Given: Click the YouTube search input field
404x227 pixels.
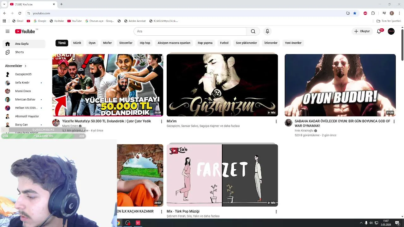Looking at the screenshot, I should (190, 31).
